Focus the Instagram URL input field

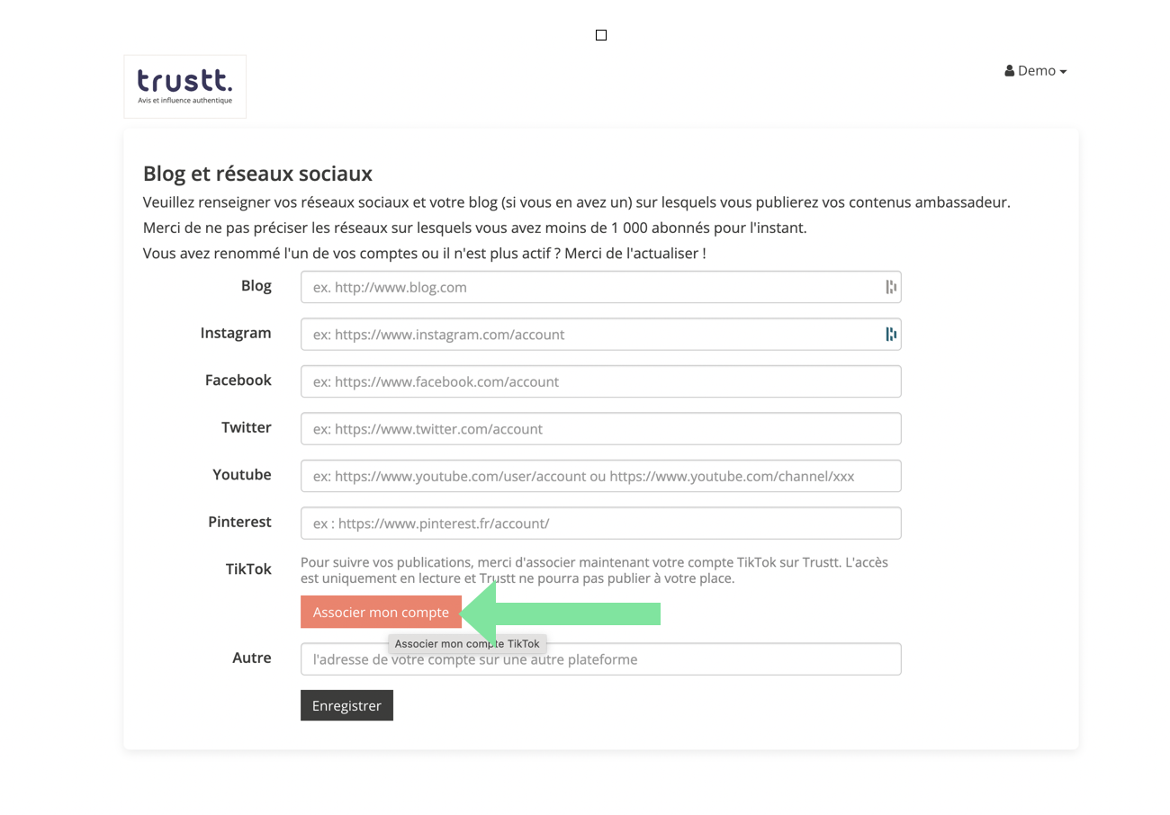[x=600, y=335]
